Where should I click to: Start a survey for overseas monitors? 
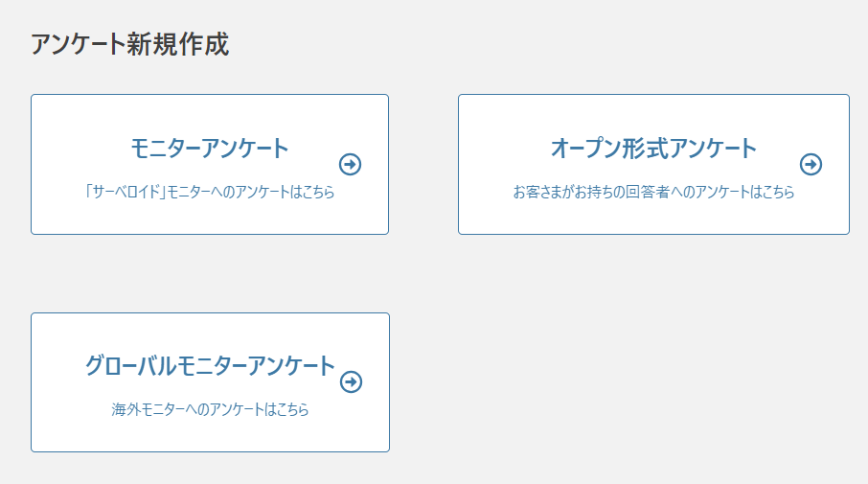click(211, 382)
